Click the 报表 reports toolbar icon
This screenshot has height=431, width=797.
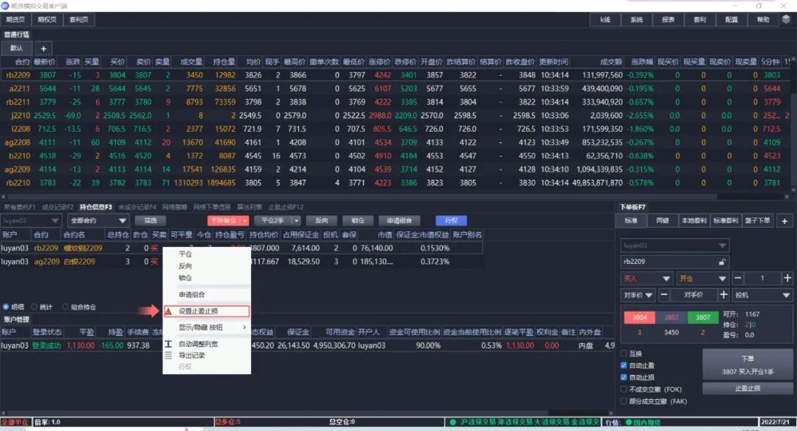click(668, 20)
